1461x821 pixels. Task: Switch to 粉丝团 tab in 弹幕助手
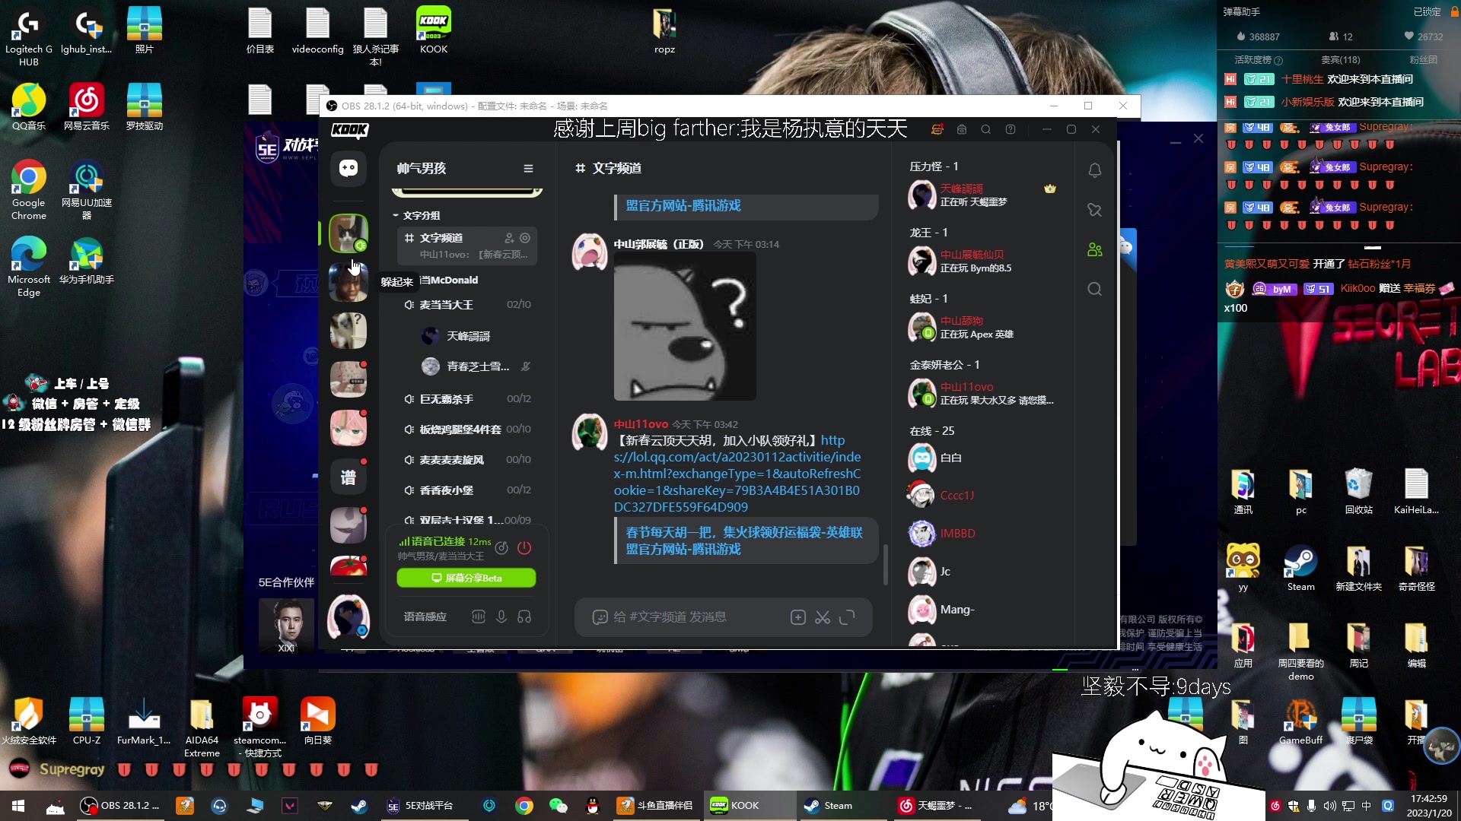[x=1423, y=60]
